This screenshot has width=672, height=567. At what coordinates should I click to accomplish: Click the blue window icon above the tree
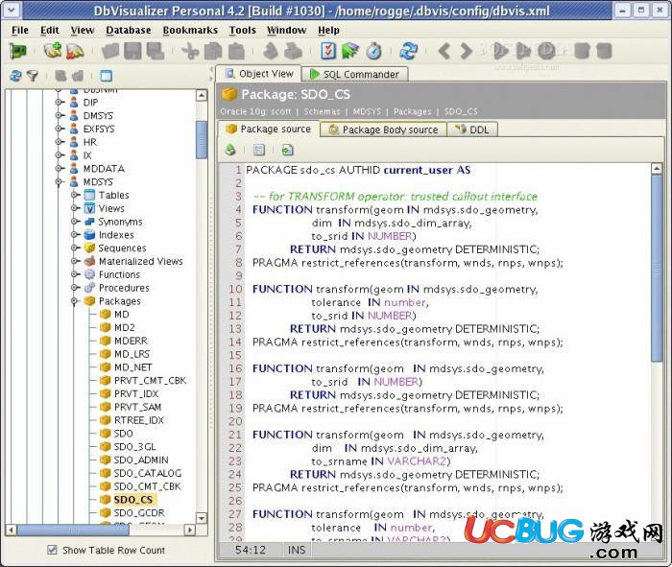(106, 76)
